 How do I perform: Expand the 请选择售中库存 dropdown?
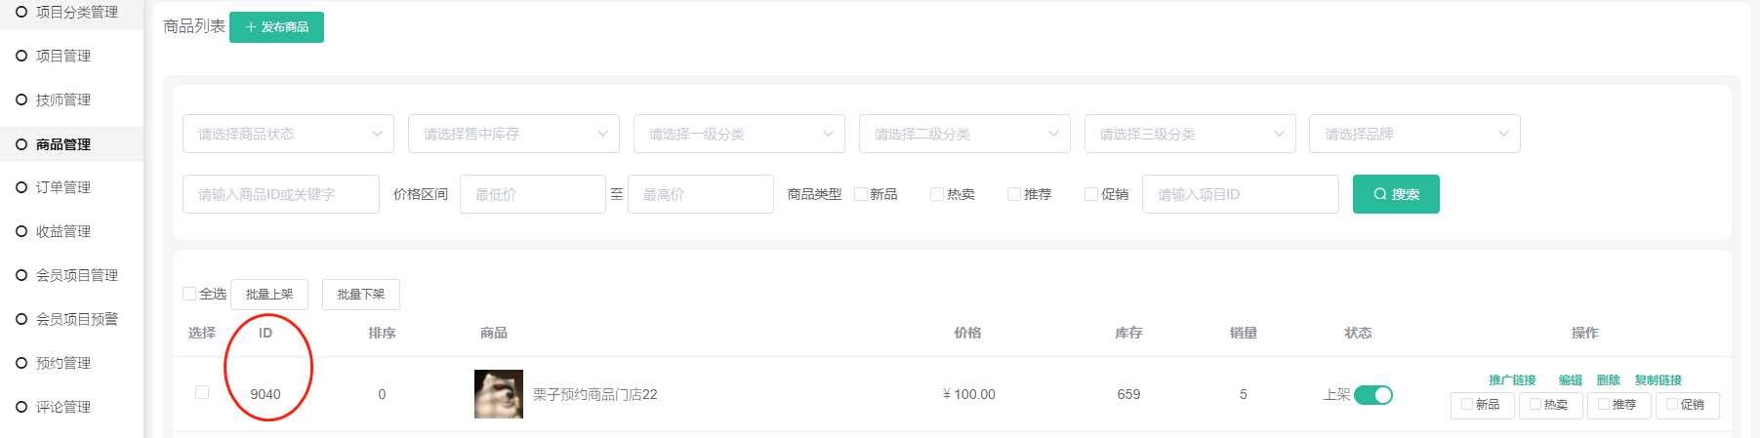click(513, 134)
